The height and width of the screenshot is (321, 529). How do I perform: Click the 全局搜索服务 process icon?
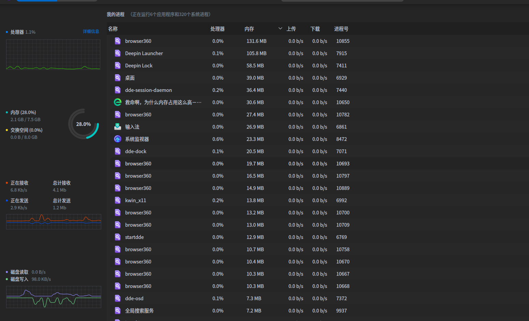(117, 311)
